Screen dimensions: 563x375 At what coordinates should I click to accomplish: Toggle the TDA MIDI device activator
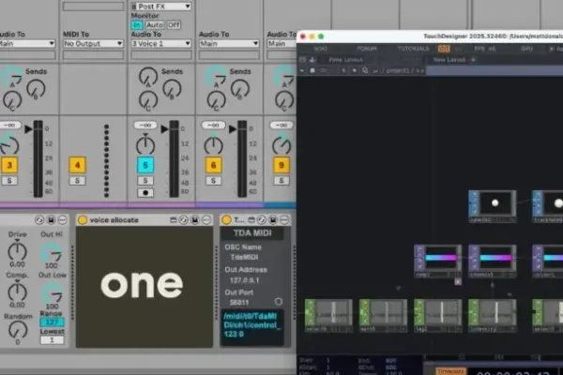[226, 220]
